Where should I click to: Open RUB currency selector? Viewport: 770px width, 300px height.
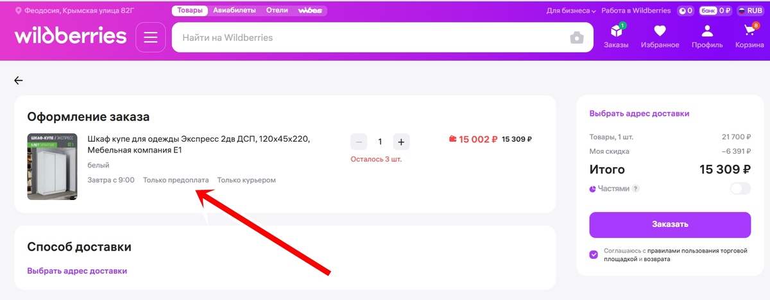(x=750, y=11)
